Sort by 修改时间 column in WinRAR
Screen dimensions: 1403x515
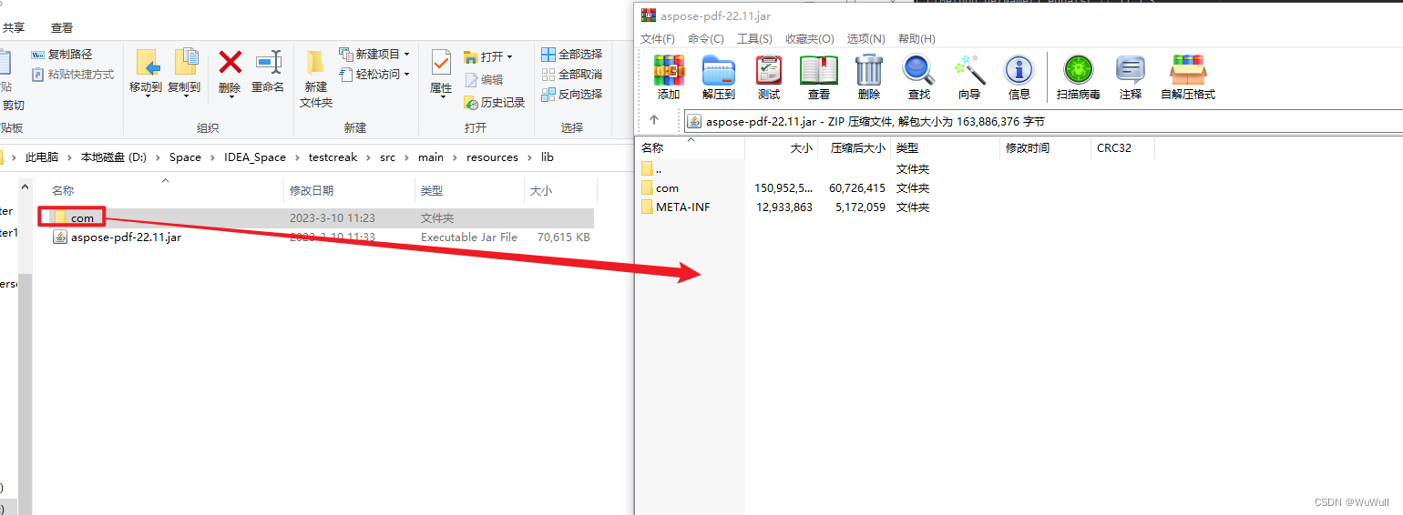[1028, 147]
